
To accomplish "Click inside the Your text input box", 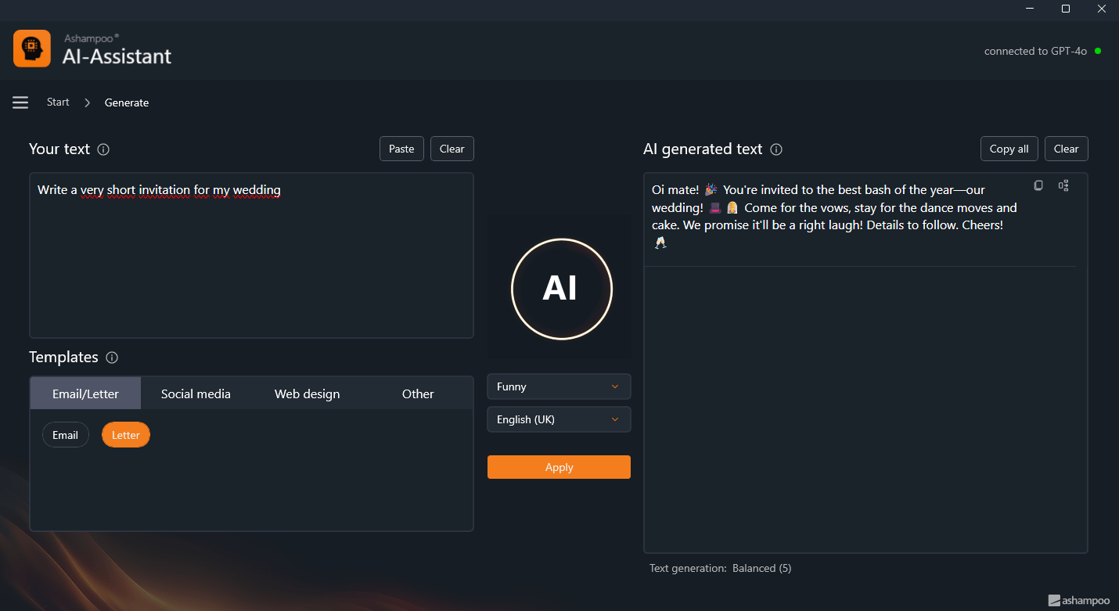I will (x=251, y=258).
